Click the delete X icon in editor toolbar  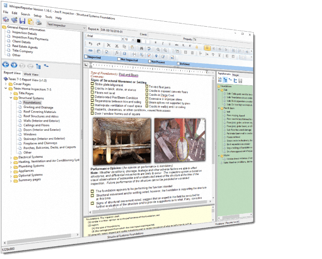point(109,45)
